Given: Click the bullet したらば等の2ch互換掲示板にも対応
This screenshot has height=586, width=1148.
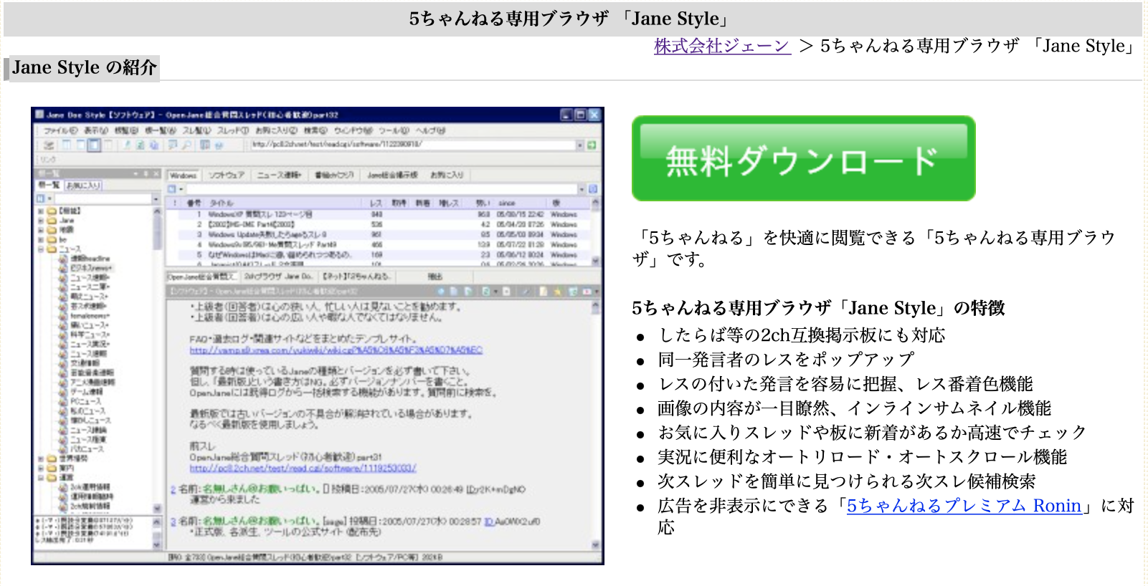Looking at the screenshot, I should [802, 335].
